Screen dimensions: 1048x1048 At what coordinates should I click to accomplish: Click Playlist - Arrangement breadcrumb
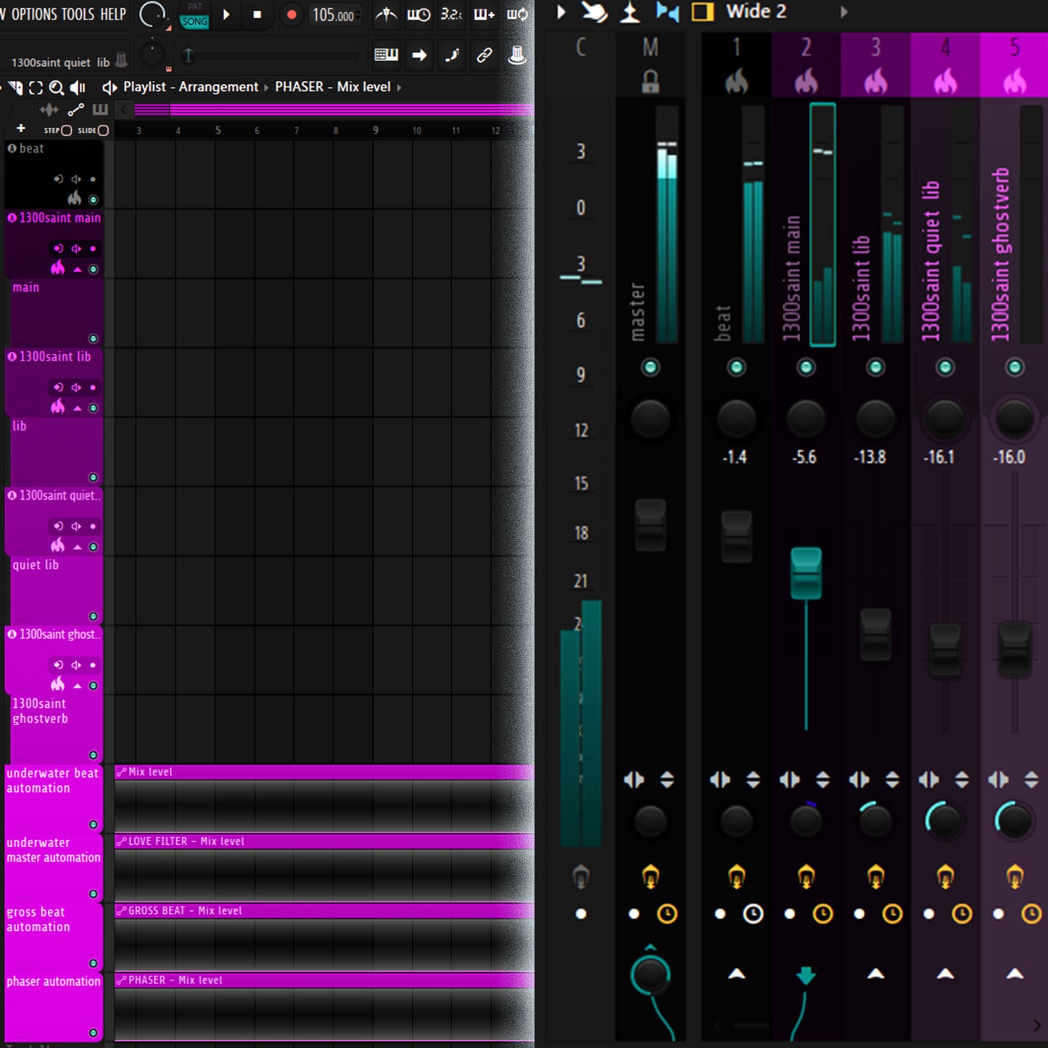191,87
